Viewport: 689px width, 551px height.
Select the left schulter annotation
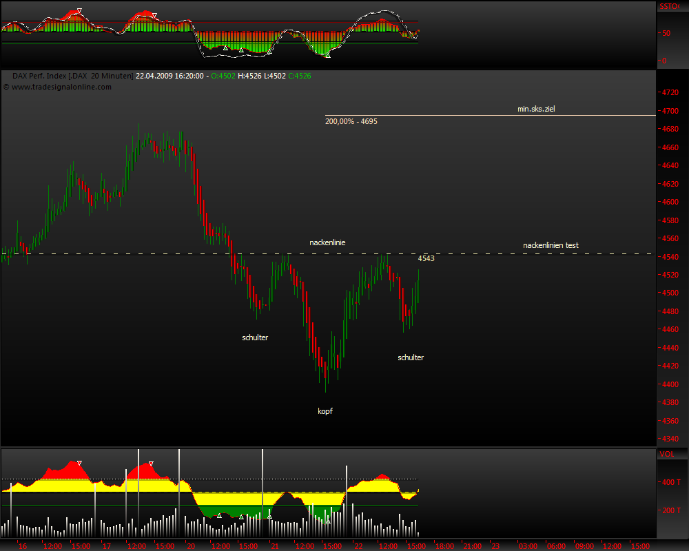[254, 337]
